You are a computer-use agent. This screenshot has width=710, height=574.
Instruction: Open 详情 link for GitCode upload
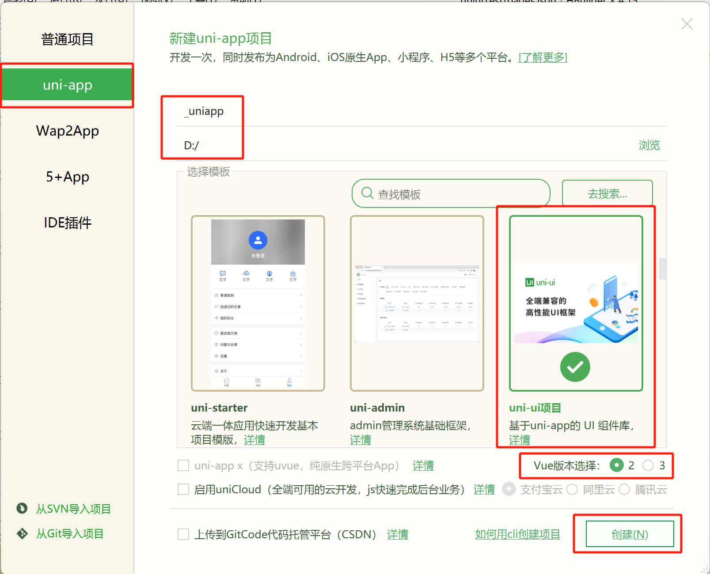coord(398,534)
